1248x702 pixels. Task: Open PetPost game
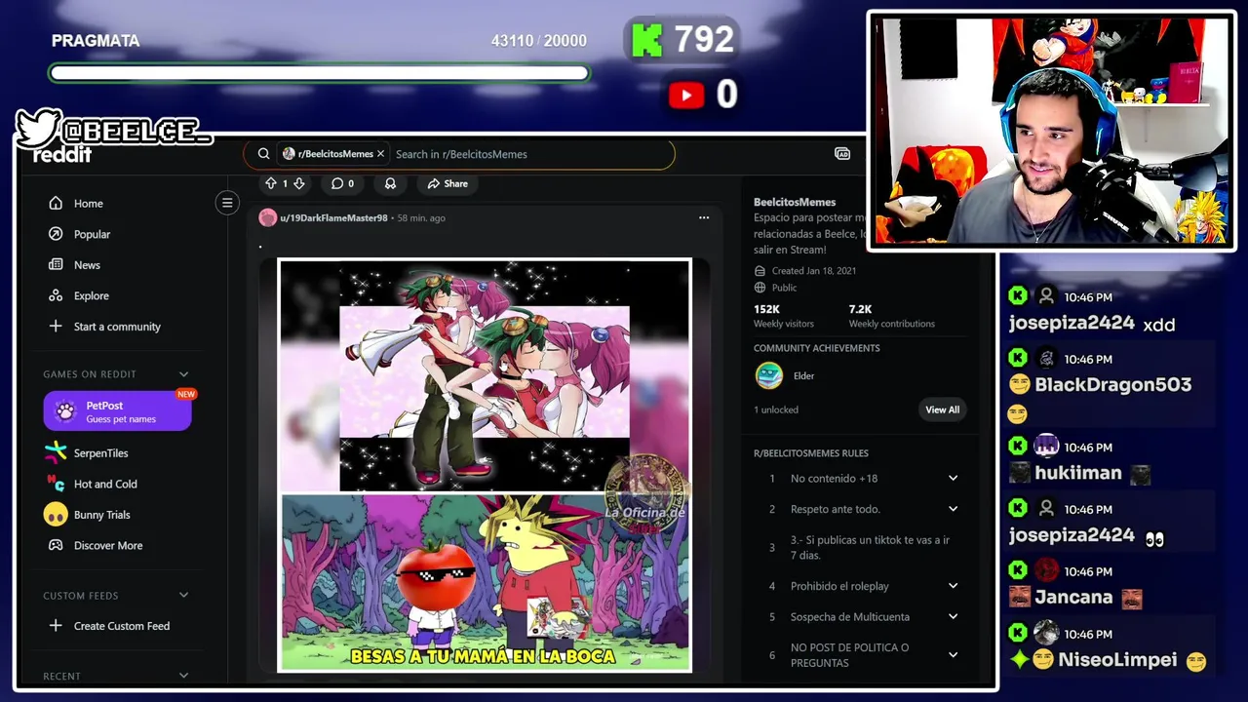117,410
